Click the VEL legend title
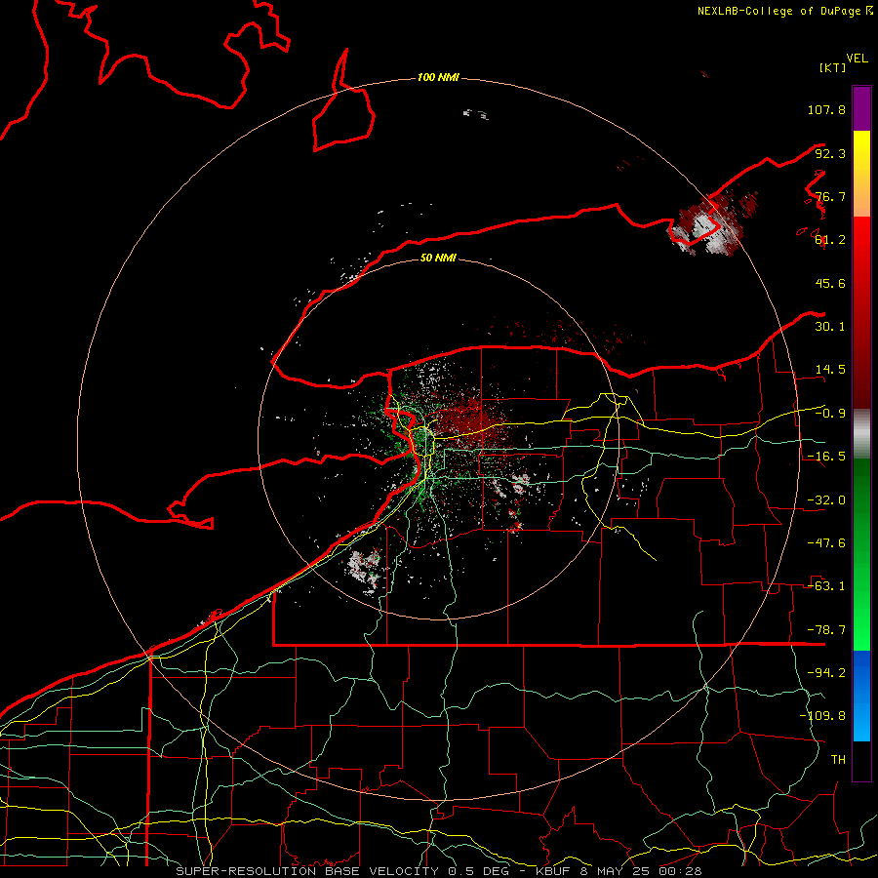This screenshot has height=878, width=878. point(857,59)
